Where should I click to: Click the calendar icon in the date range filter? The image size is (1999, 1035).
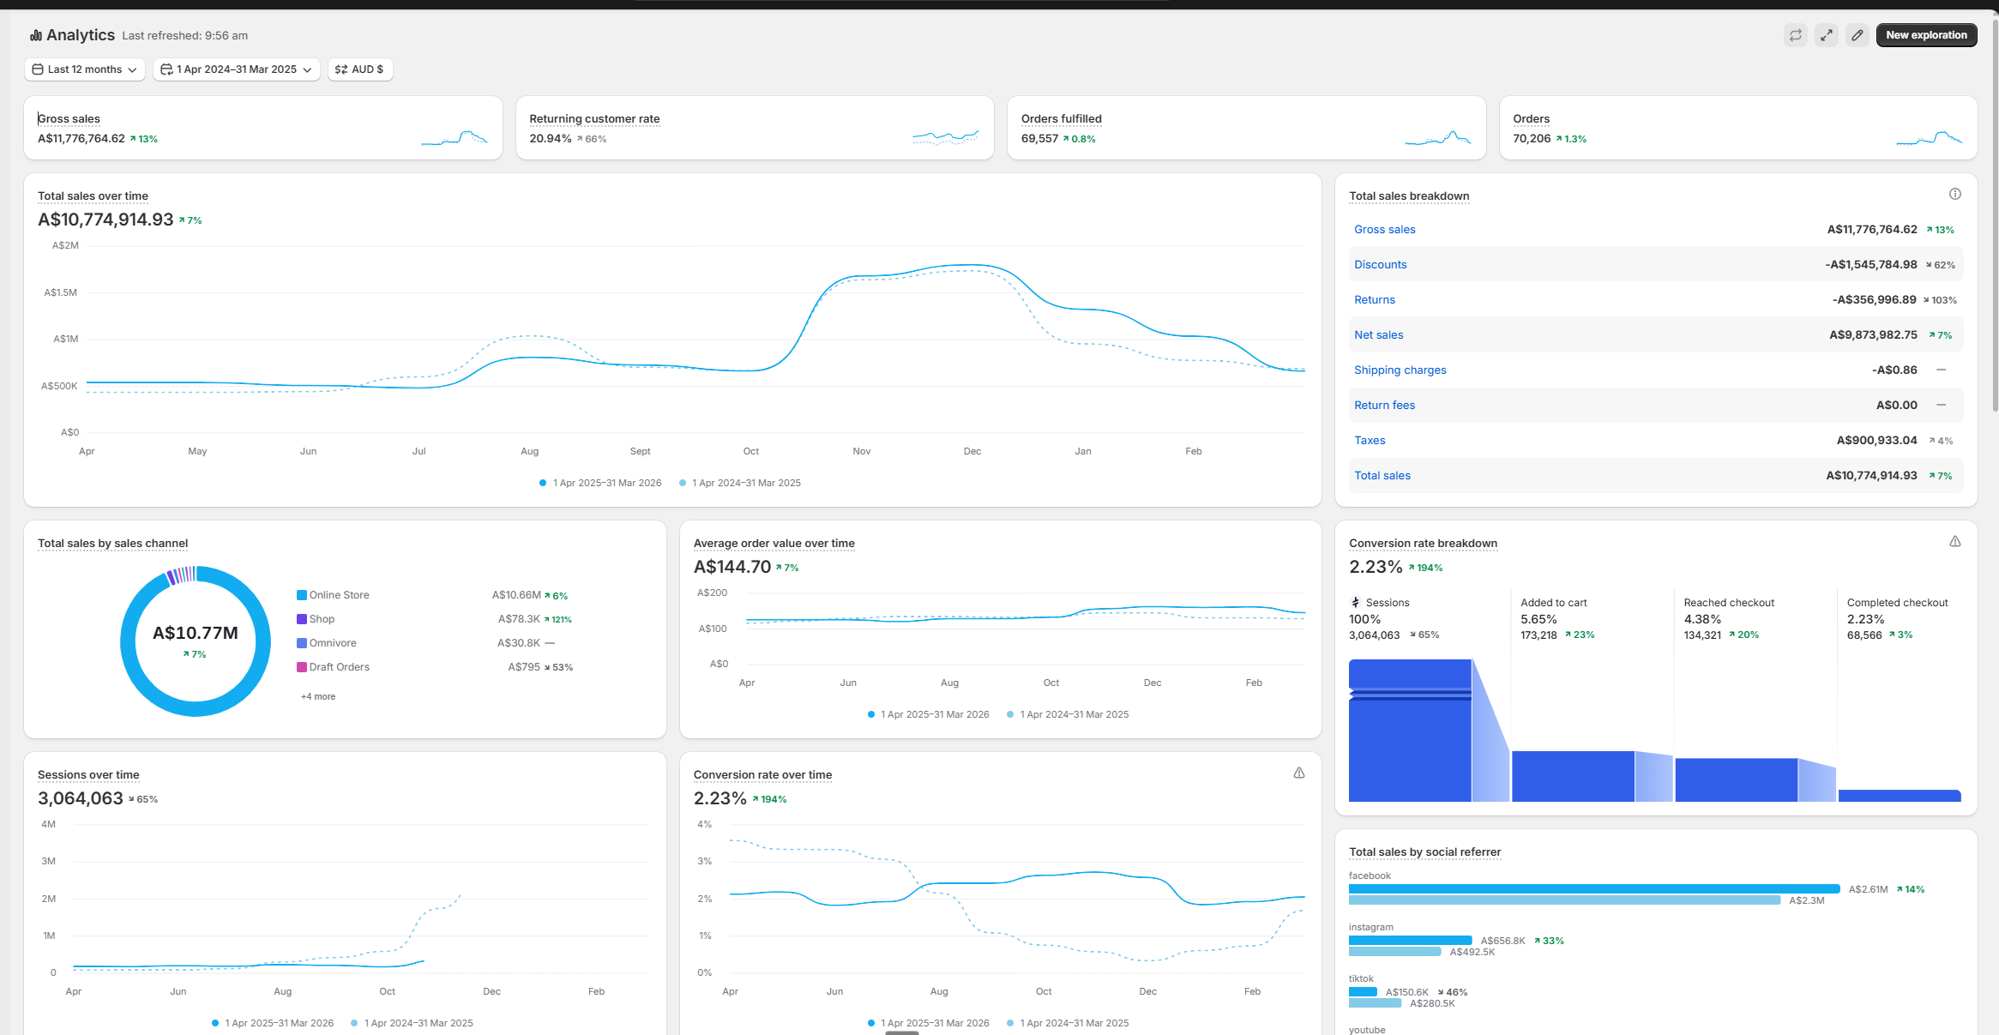(166, 69)
